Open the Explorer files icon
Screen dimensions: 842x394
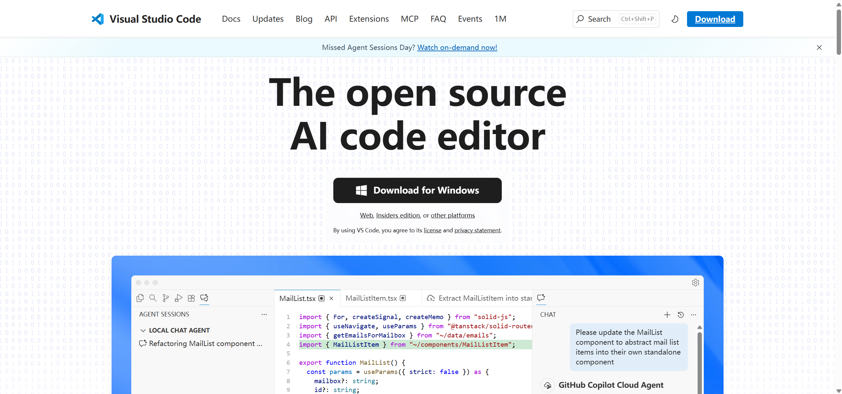pos(140,298)
